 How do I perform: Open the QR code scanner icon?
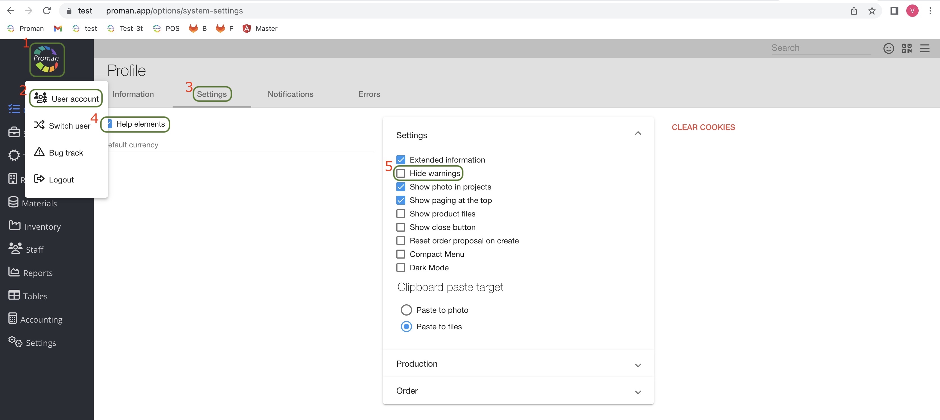907,48
